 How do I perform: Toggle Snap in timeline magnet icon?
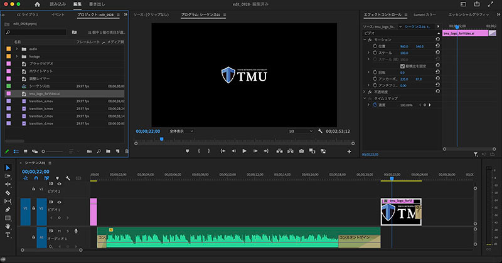point(36,178)
